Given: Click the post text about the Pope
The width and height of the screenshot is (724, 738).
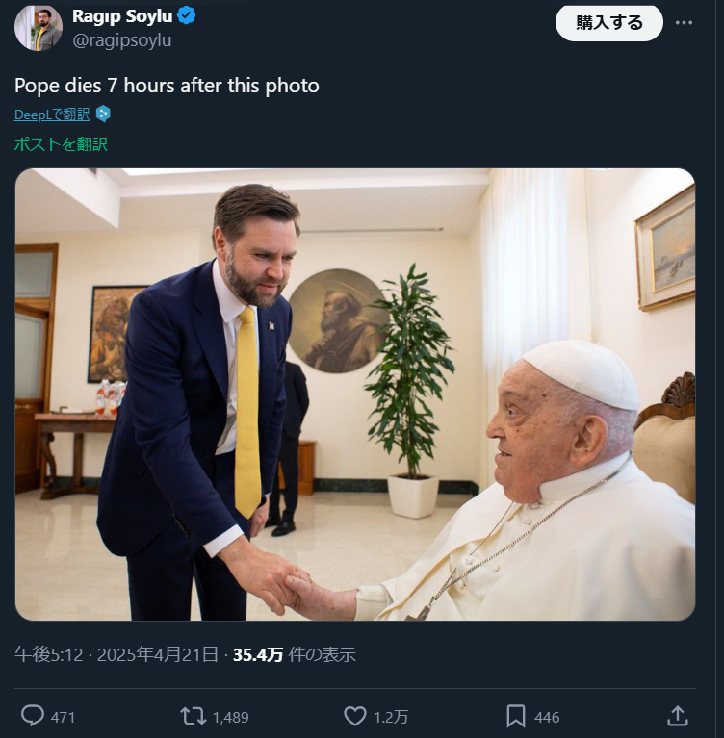Looking at the screenshot, I should (167, 85).
